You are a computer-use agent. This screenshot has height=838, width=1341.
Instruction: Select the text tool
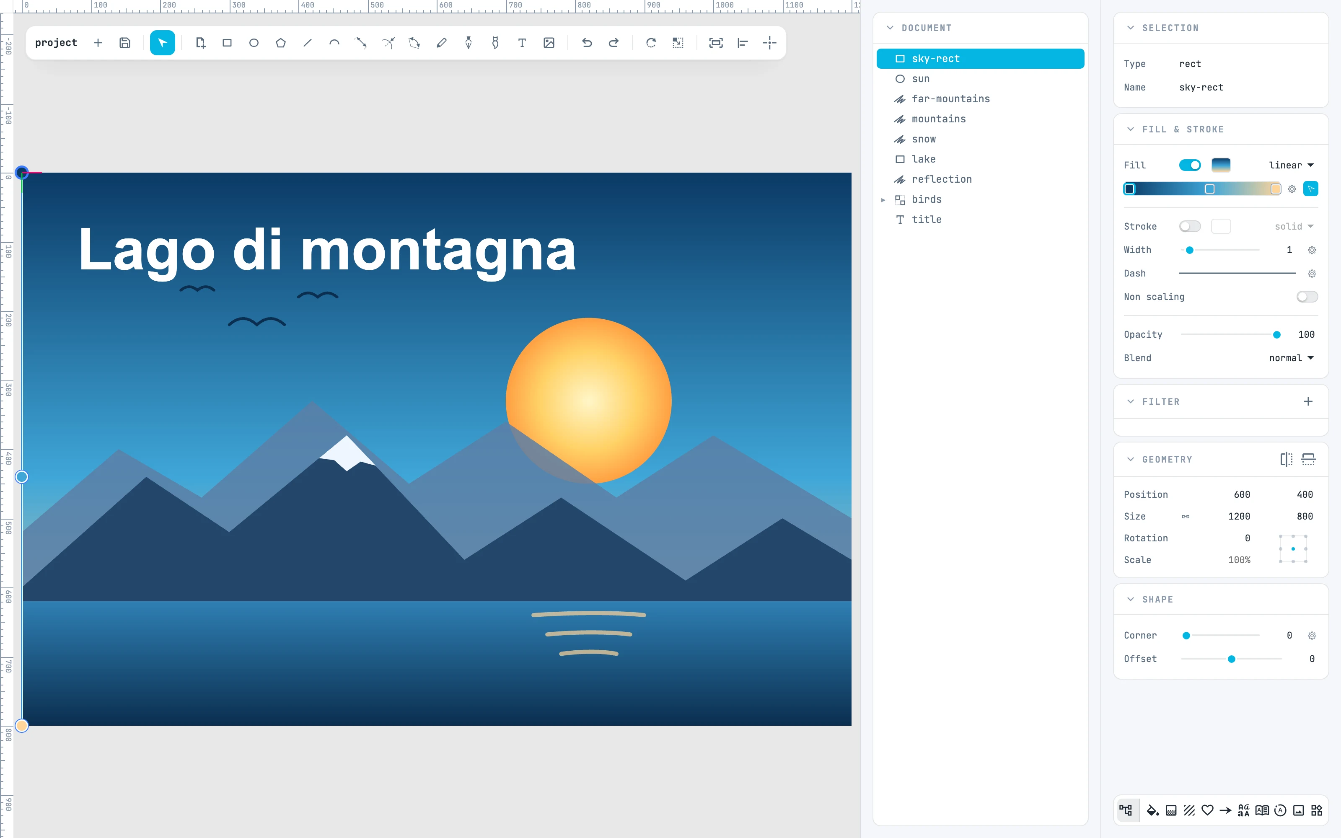[x=522, y=43]
